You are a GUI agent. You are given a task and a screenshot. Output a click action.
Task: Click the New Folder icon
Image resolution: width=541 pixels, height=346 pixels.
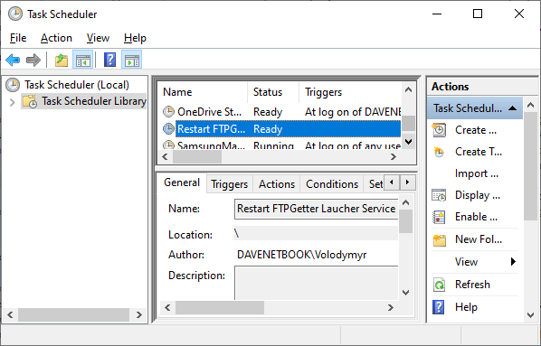440,239
